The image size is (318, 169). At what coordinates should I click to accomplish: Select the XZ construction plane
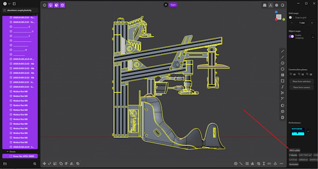point(310,74)
